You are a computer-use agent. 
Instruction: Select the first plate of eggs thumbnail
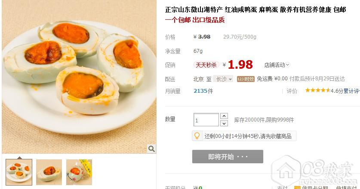coord(19,172)
